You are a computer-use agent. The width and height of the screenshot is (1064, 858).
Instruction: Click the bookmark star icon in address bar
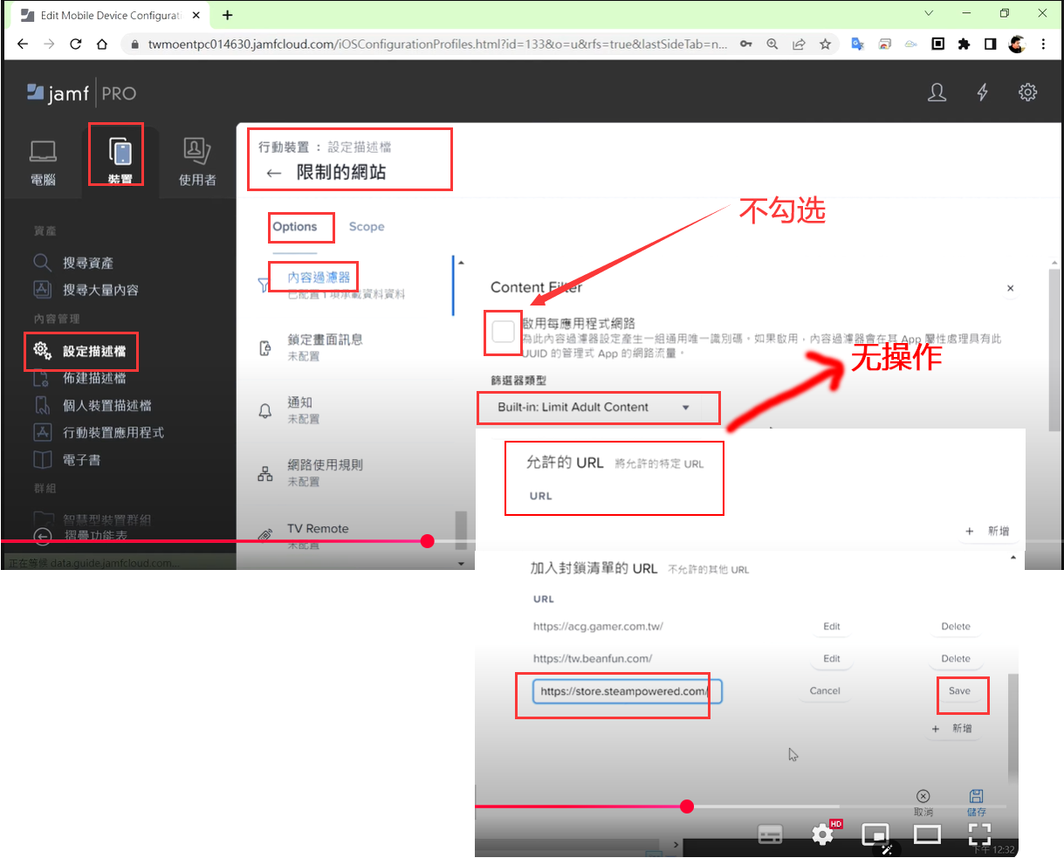(825, 44)
